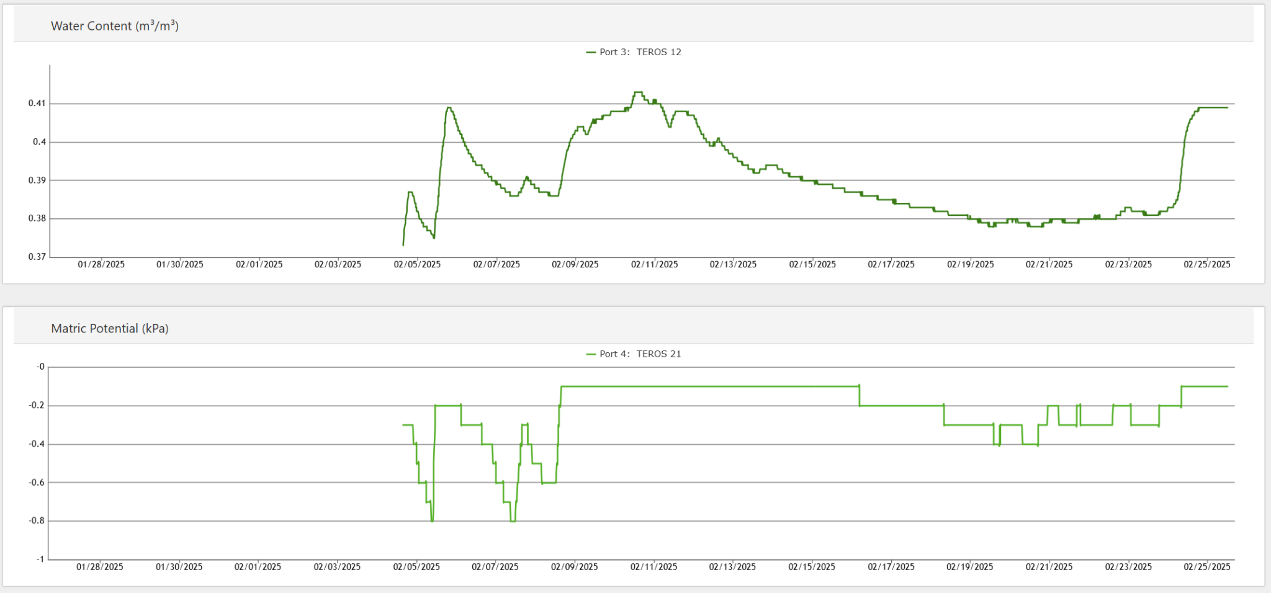Click 02/13/2025 on the Water Content x-axis
The width and height of the screenshot is (1271, 593).
coord(733,265)
